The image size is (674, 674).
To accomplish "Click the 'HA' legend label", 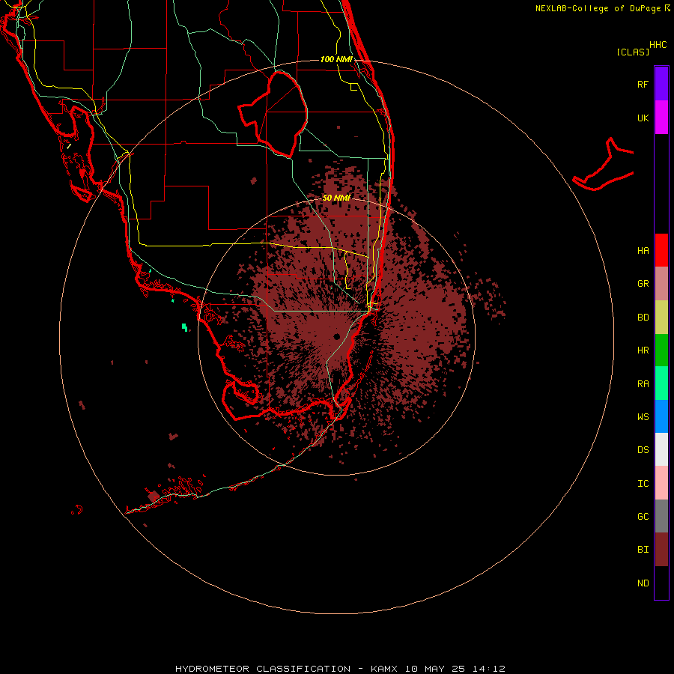I will click(643, 250).
